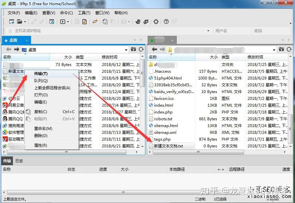Open the 文件(F) menu
Image resolution: width=295 pixels, height=203 pixels.
14,13
